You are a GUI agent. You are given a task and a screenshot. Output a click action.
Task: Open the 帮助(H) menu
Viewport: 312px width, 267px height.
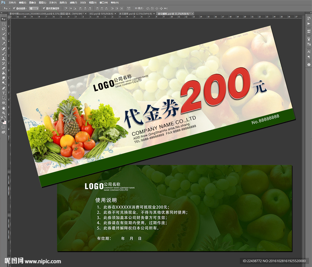pos(115,2)
